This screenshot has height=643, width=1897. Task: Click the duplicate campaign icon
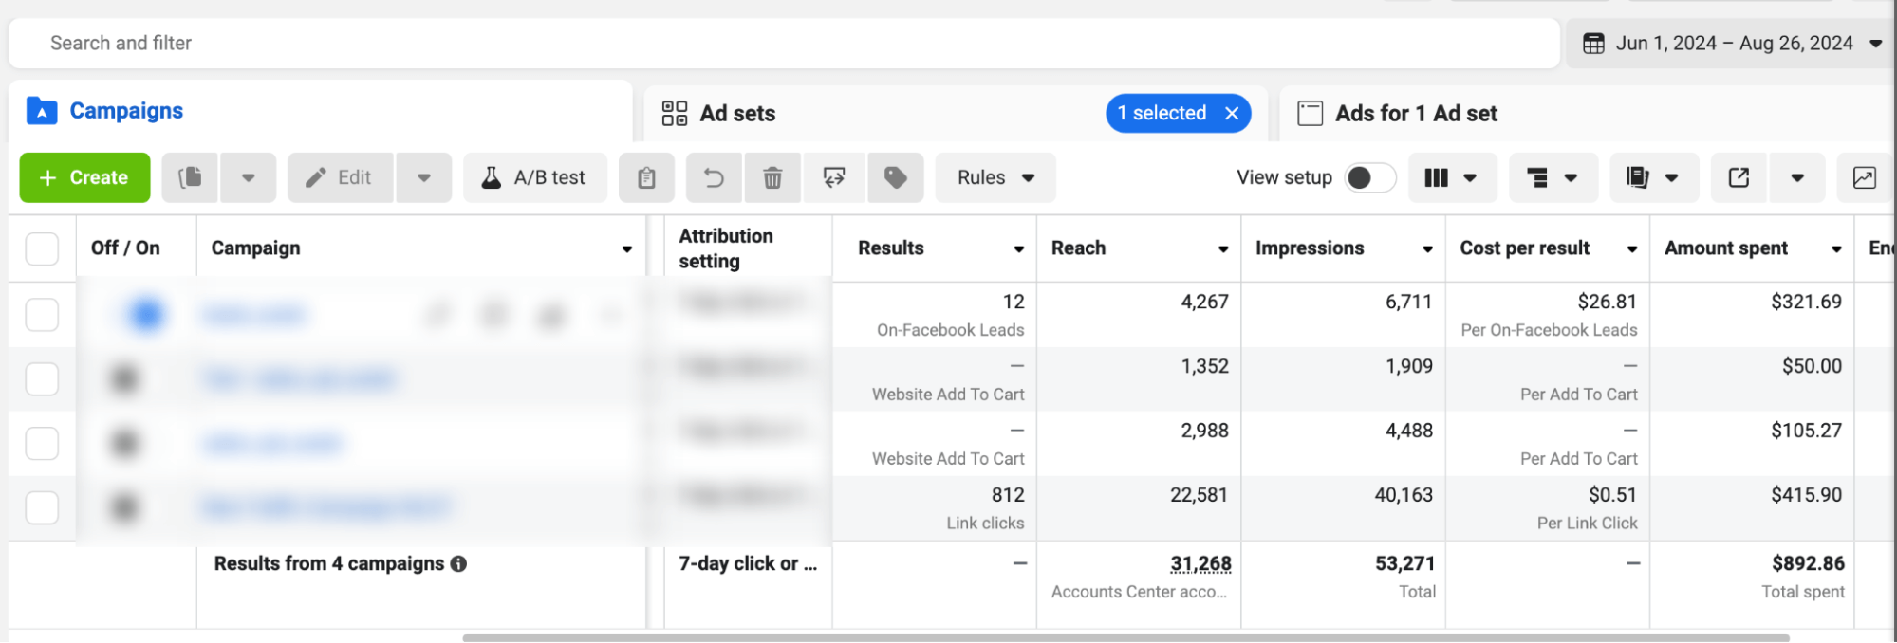(x=191, y=177)
